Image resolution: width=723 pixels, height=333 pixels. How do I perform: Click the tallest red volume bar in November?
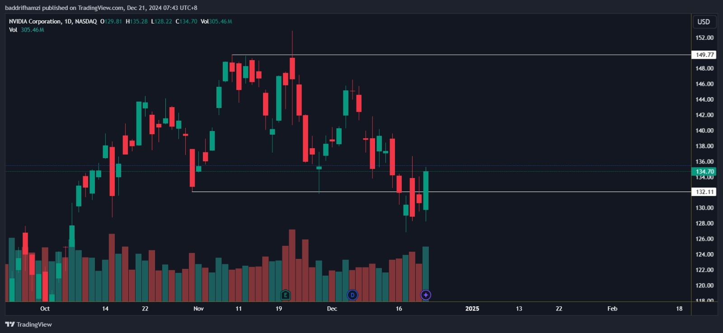[292, 266]
